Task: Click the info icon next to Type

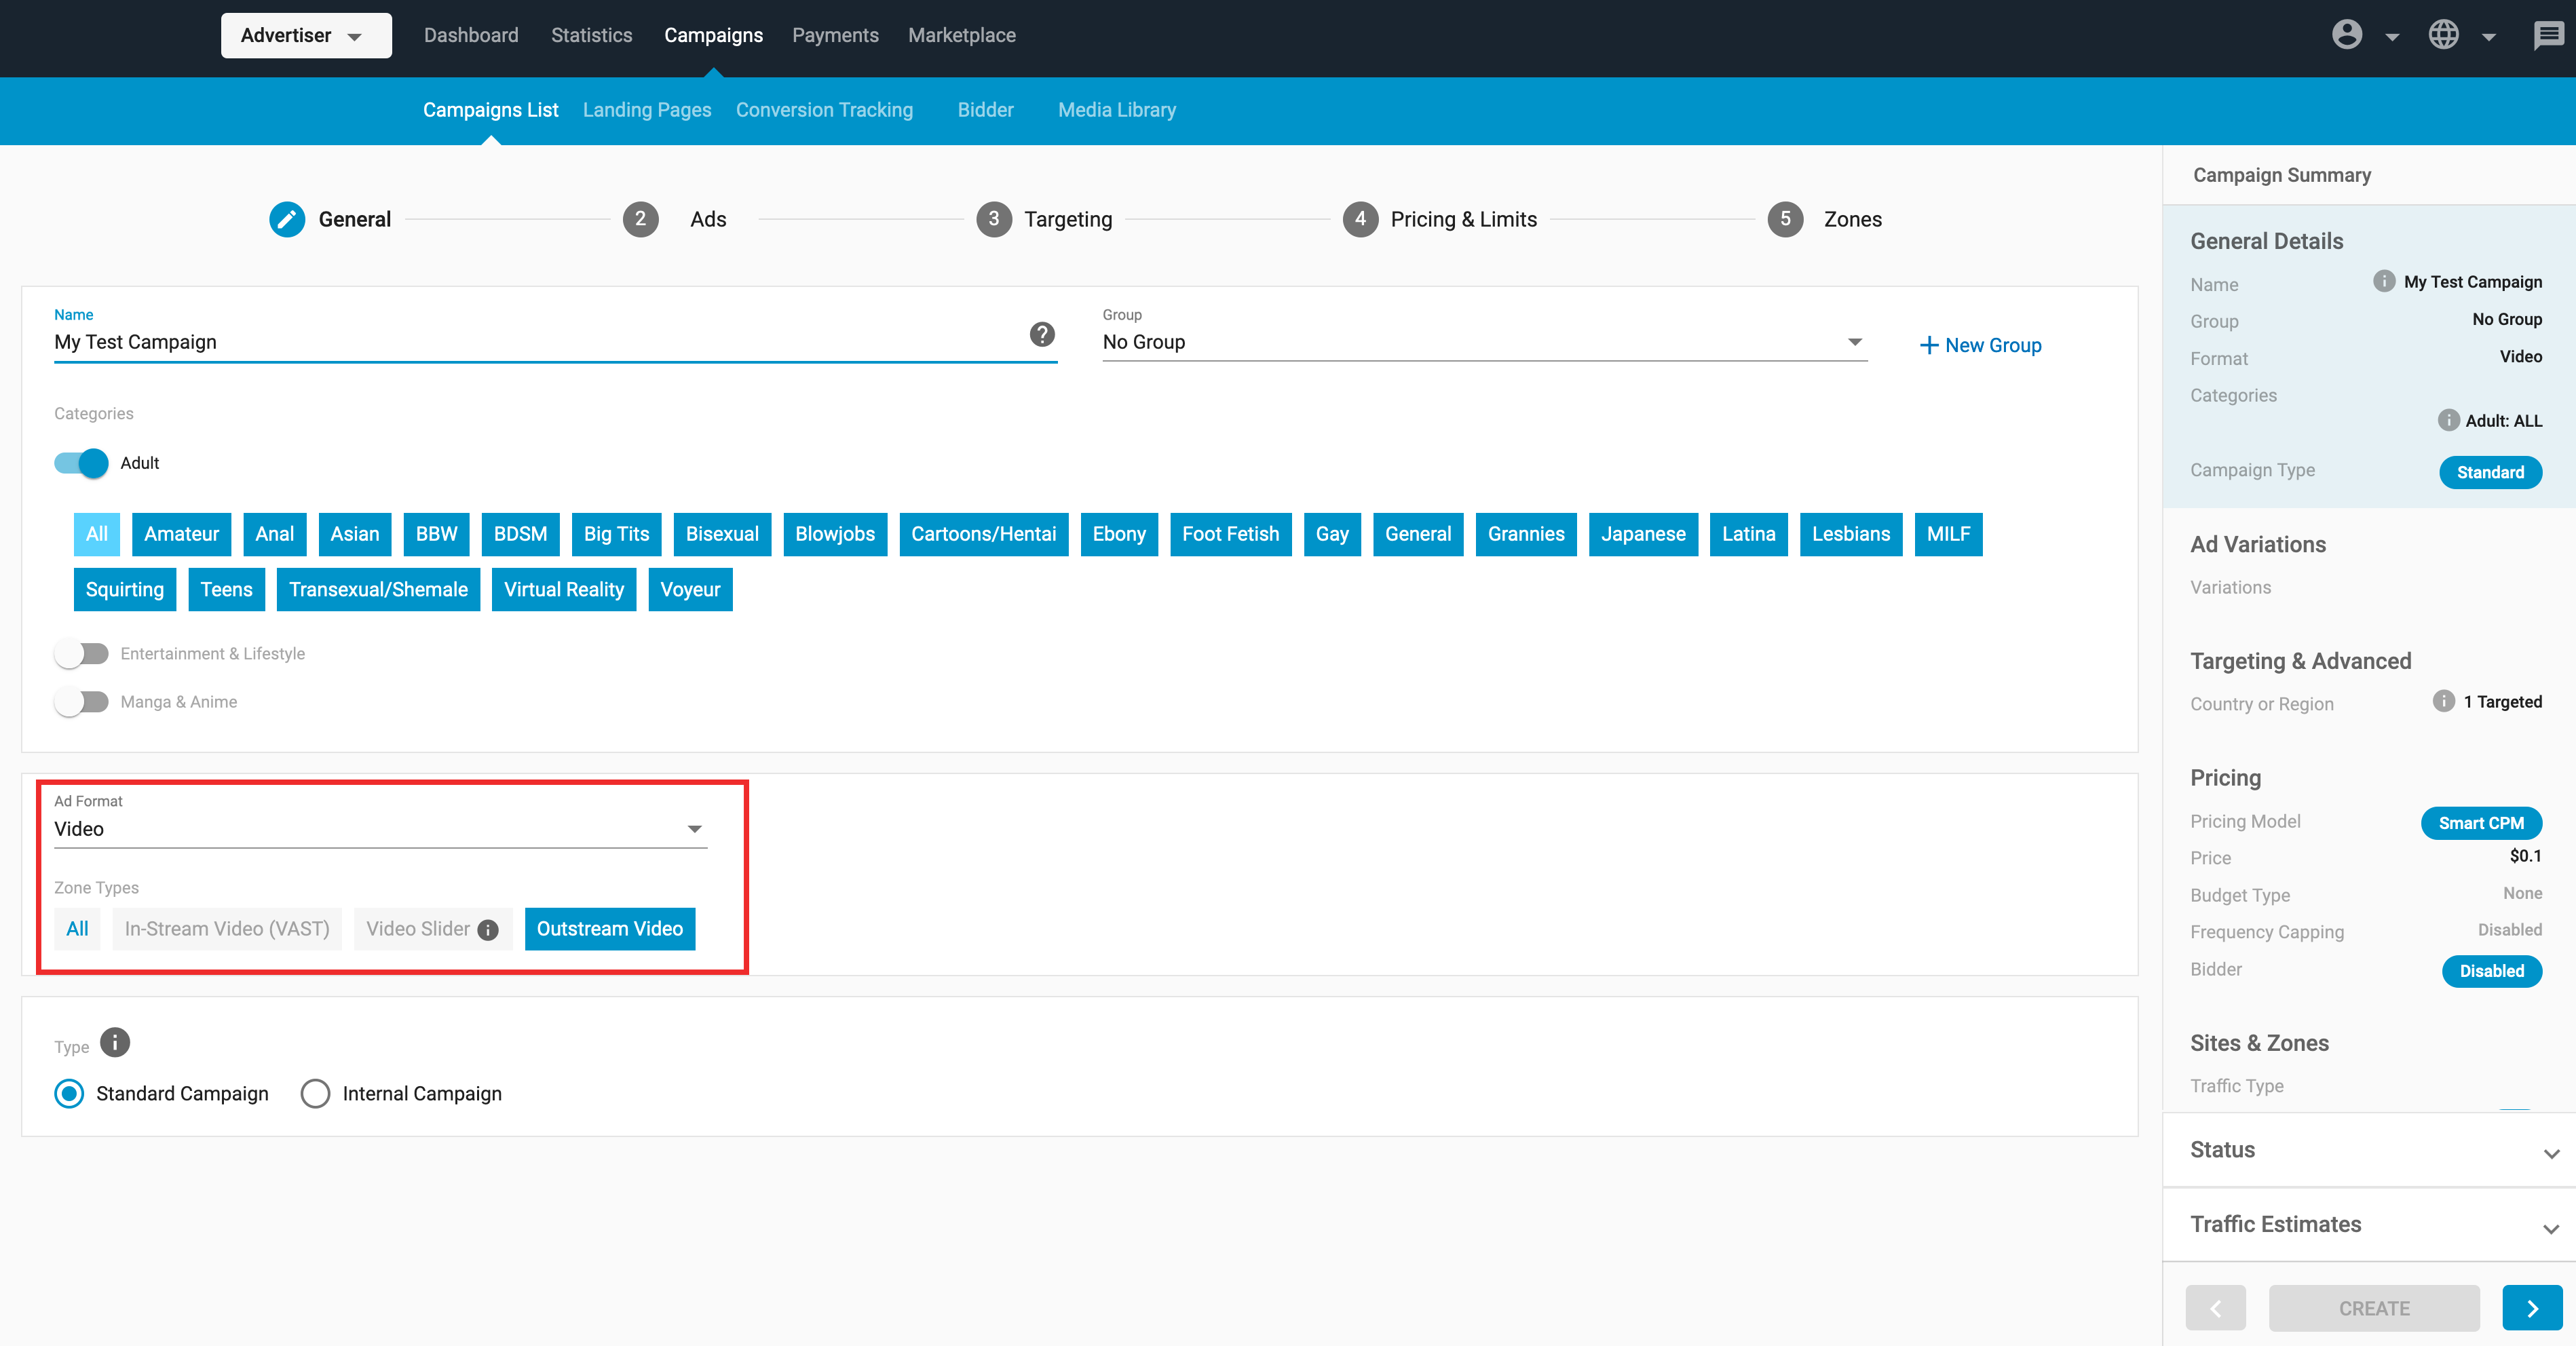Action: (115, 1043)
